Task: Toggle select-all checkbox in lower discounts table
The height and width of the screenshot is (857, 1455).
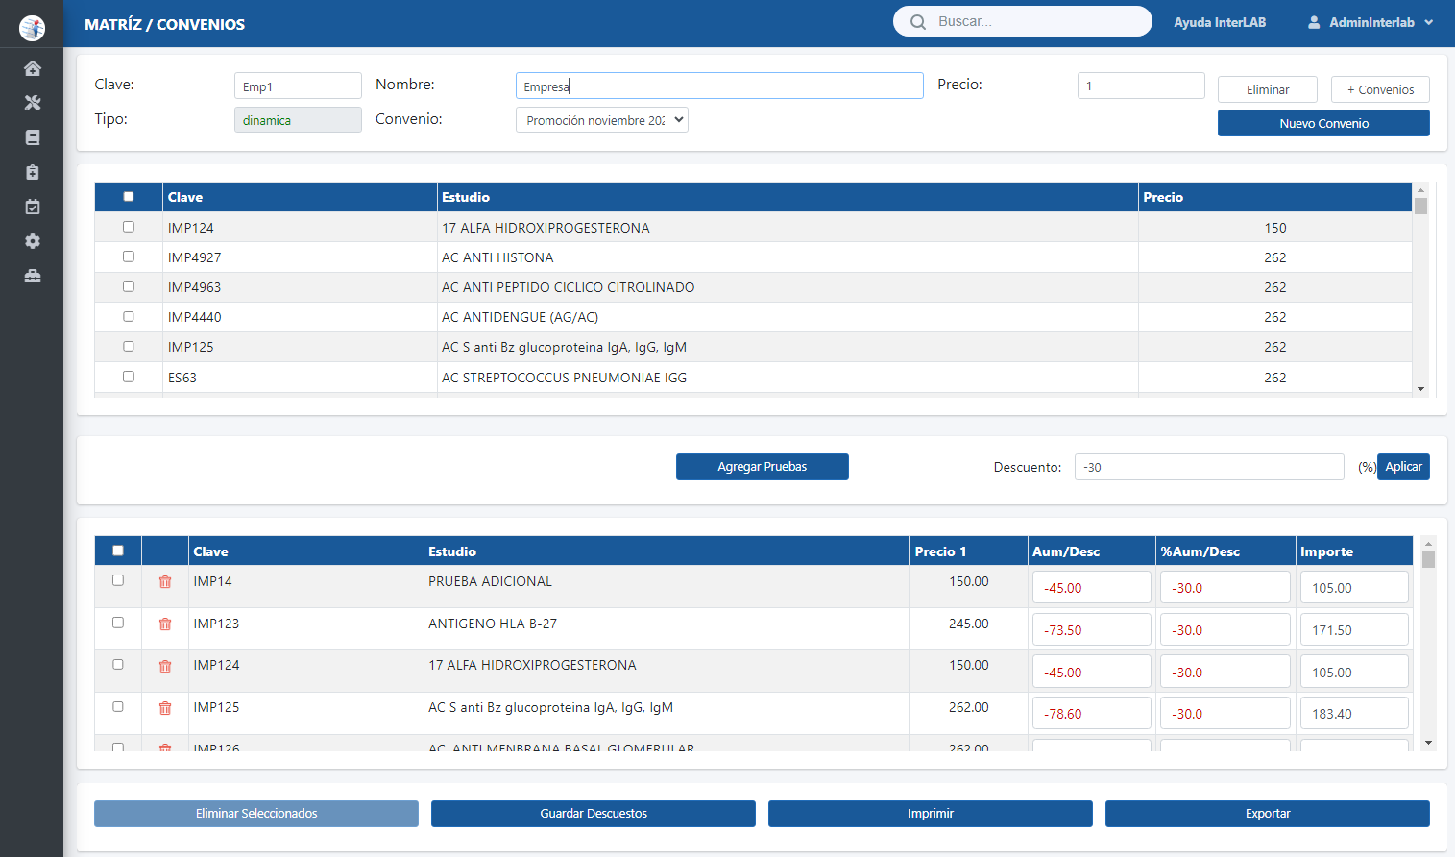Action: pyautogui.click(x=118, y=551)
